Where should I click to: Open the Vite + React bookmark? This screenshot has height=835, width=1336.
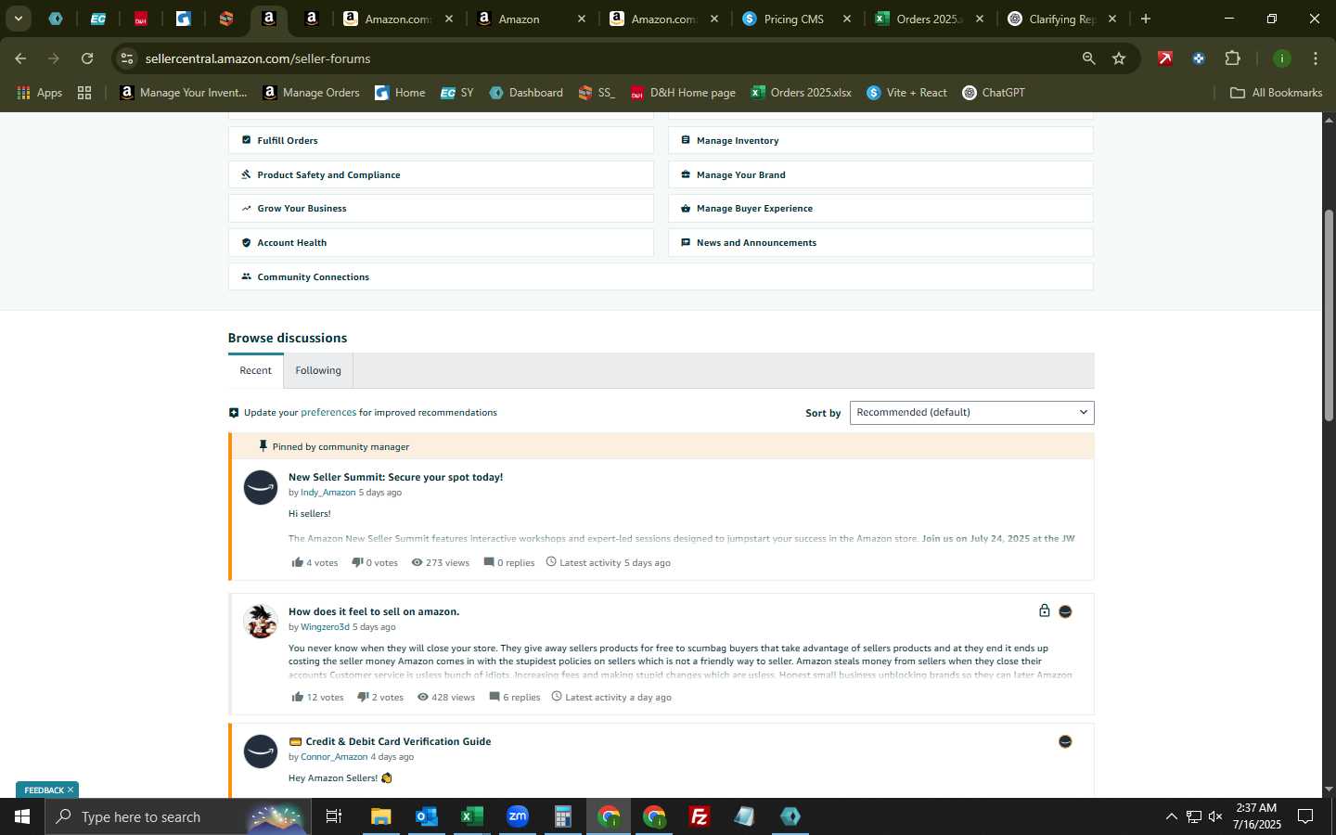[906, 93]
